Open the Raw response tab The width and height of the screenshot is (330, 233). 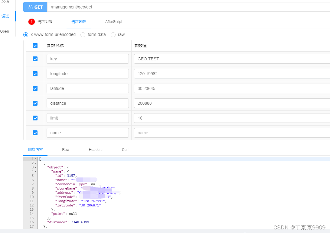point(65,149)
